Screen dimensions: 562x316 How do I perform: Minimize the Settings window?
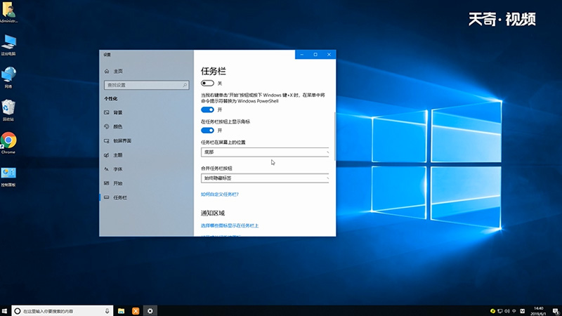[302, 55]
